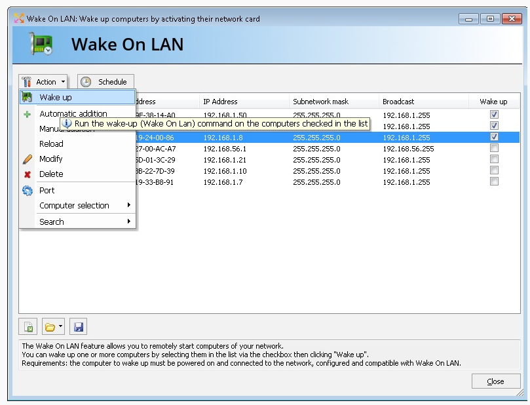Check Wake up for 192.168.1.21
Screen dimensions: 530x405
494,159
